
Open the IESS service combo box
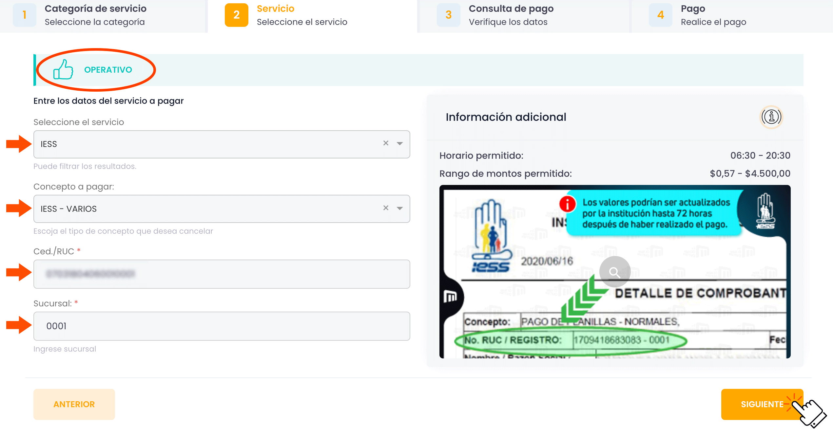222,144
